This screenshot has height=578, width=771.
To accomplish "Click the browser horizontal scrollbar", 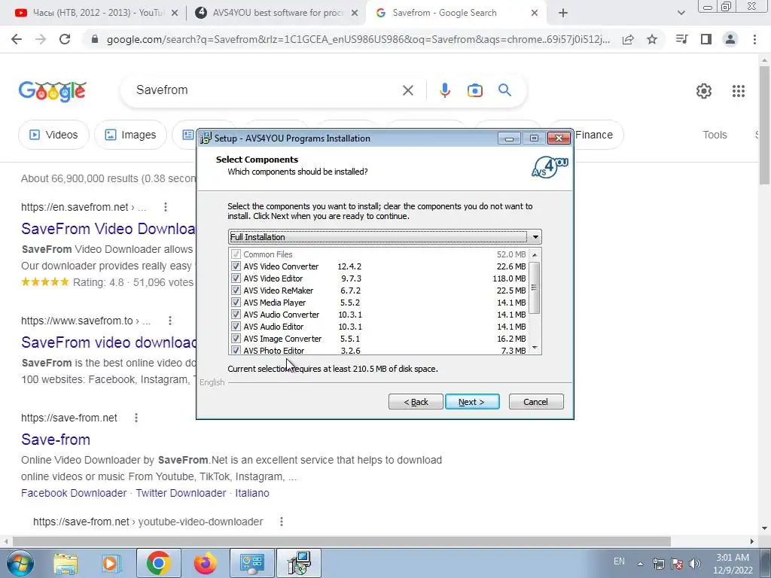I will coord(342,541).
